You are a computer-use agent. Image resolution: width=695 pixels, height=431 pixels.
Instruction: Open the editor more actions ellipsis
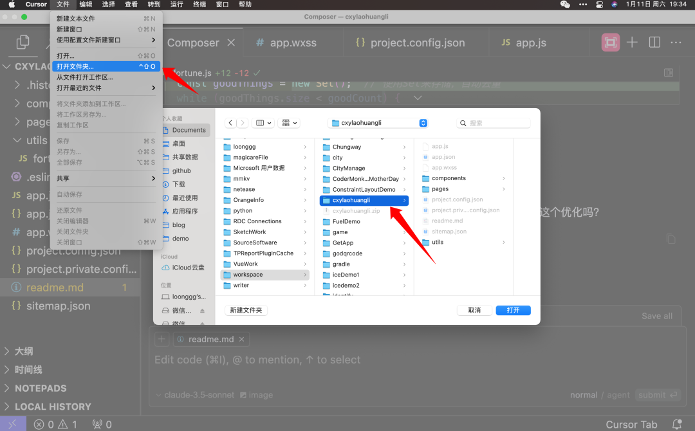[x=676, y=42]
